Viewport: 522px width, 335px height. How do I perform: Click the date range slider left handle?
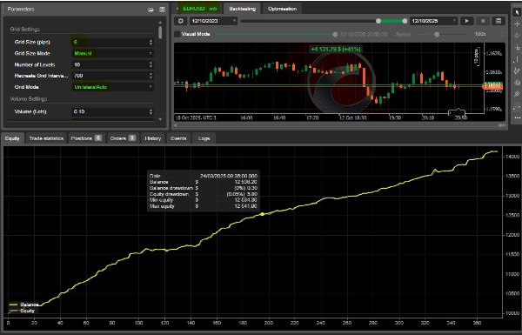coord(378,21)
